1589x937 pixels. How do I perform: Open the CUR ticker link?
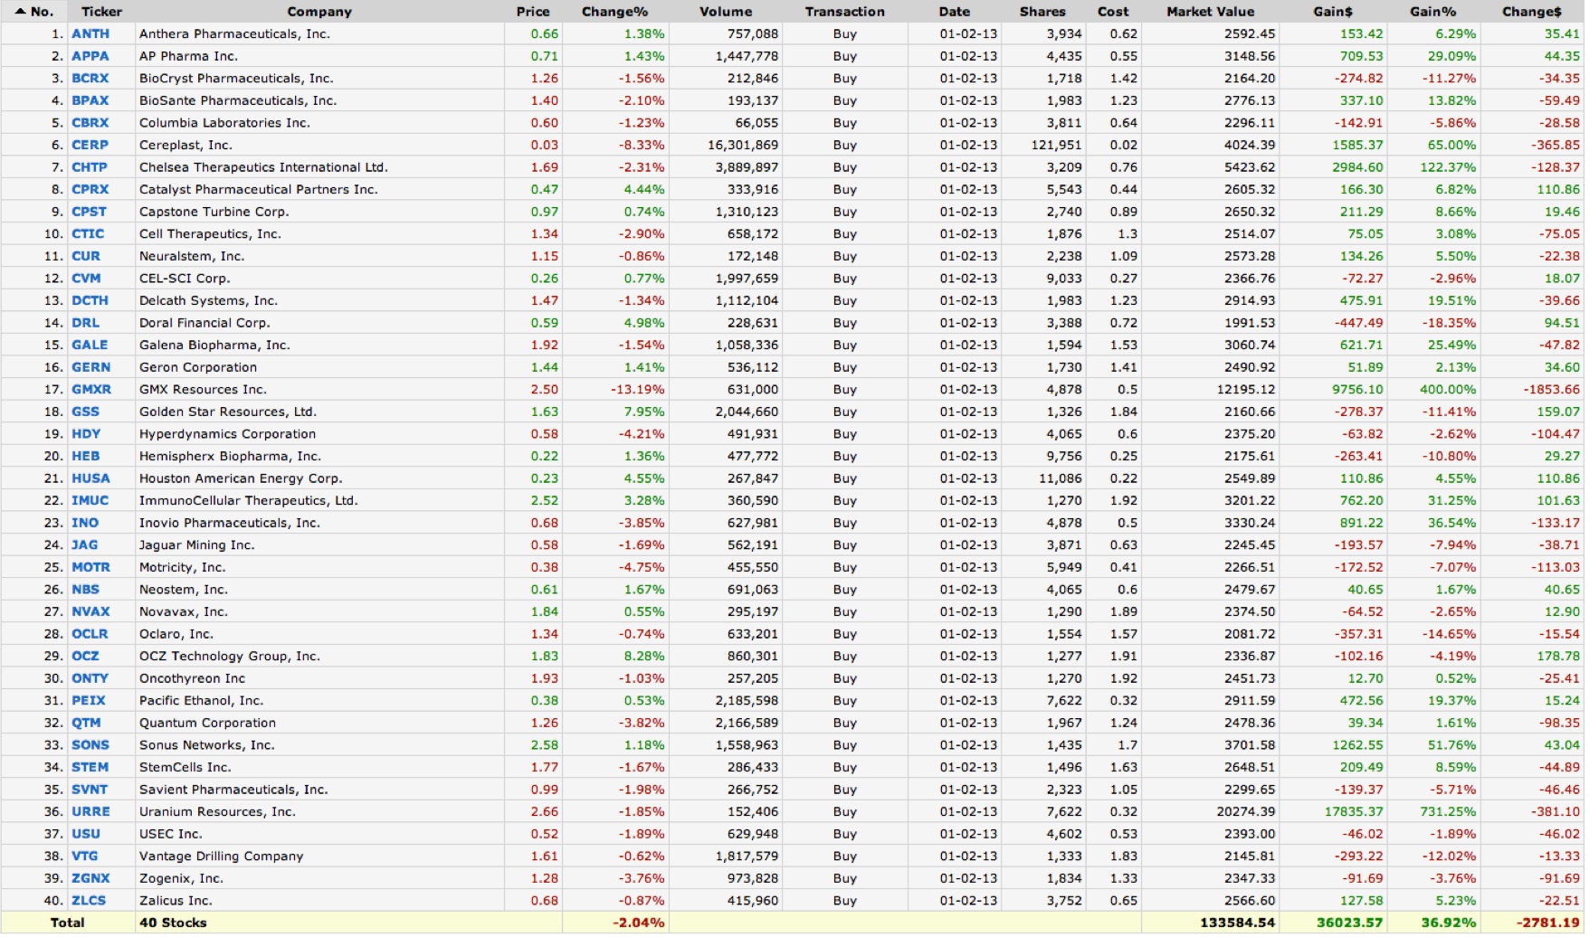86,256
